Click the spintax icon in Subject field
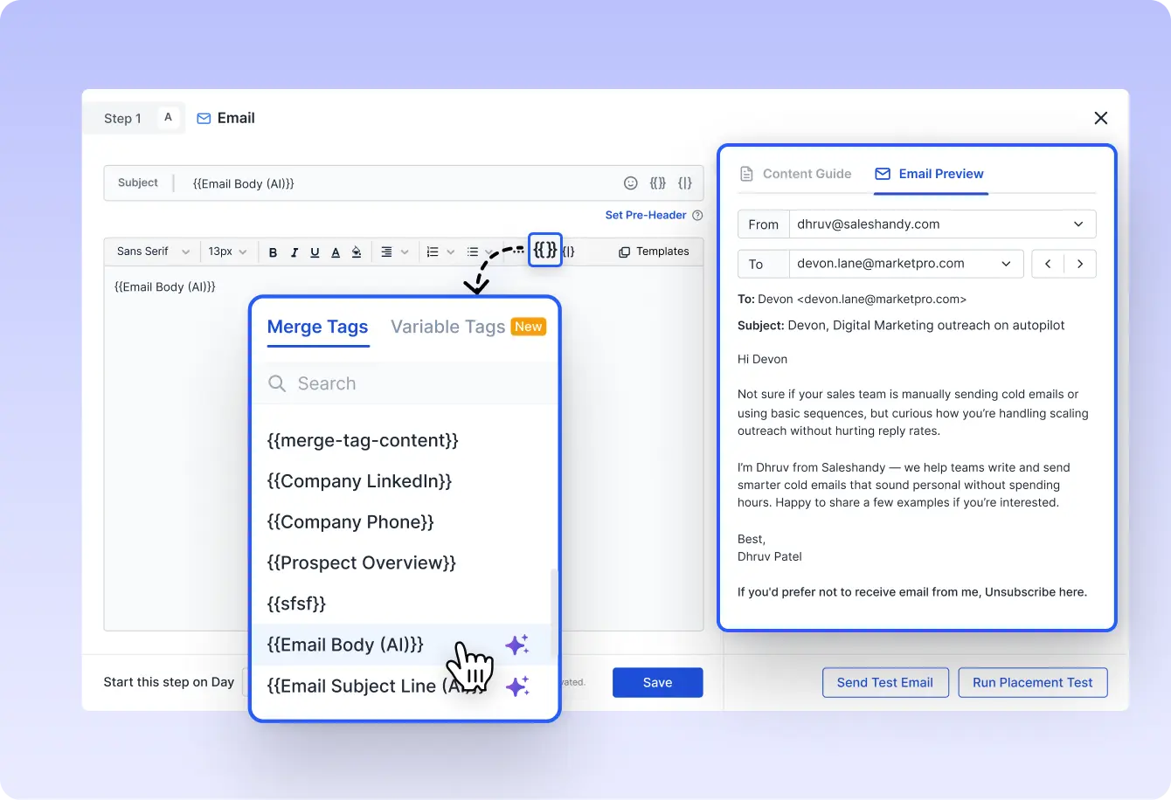This screenshot has width=1171, height=800. pyautogui.click(x=685, y=183)
